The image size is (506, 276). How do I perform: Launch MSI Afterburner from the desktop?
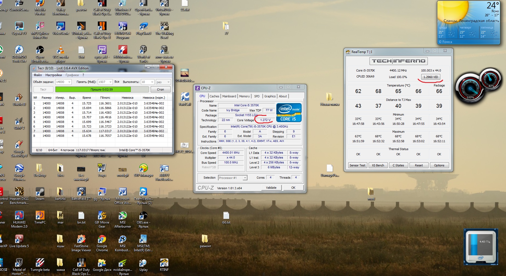pos(123,216)
